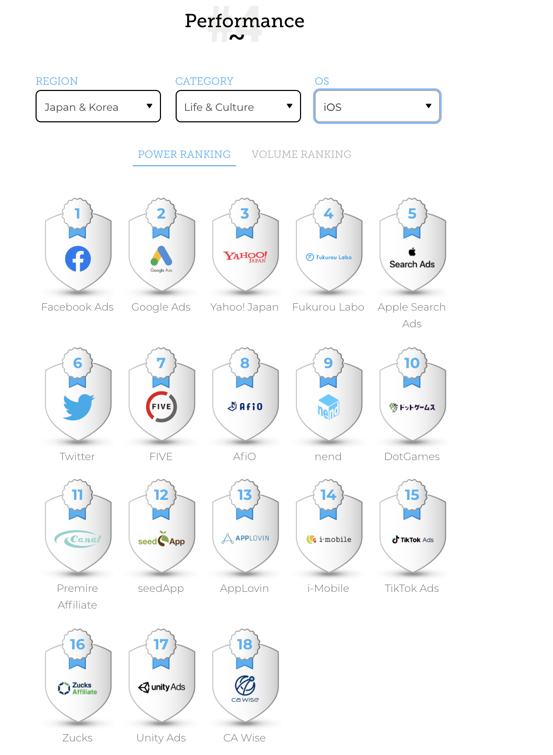This screenshot has height=755, width=553.
Task: Click the i-Mobile name label
Action: 328,588
